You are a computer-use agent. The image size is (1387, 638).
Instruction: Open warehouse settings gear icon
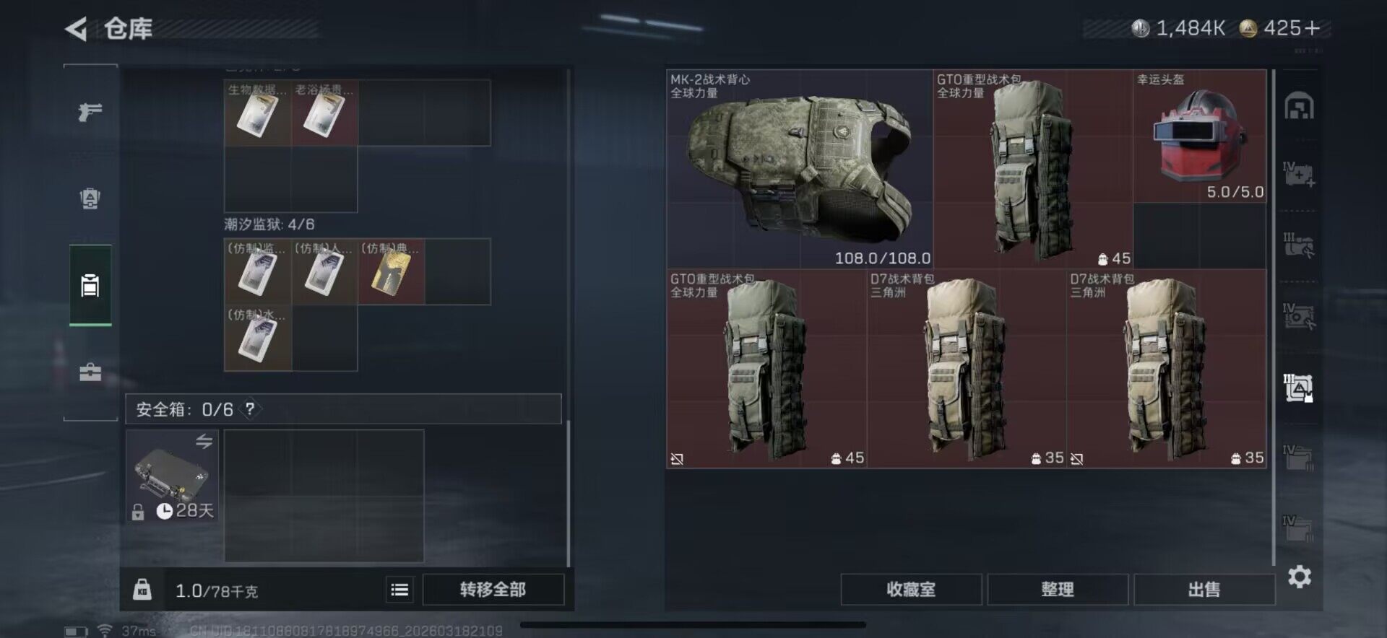1299,577
